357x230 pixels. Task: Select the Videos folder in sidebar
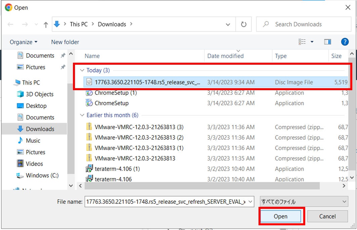click(34, 164)
